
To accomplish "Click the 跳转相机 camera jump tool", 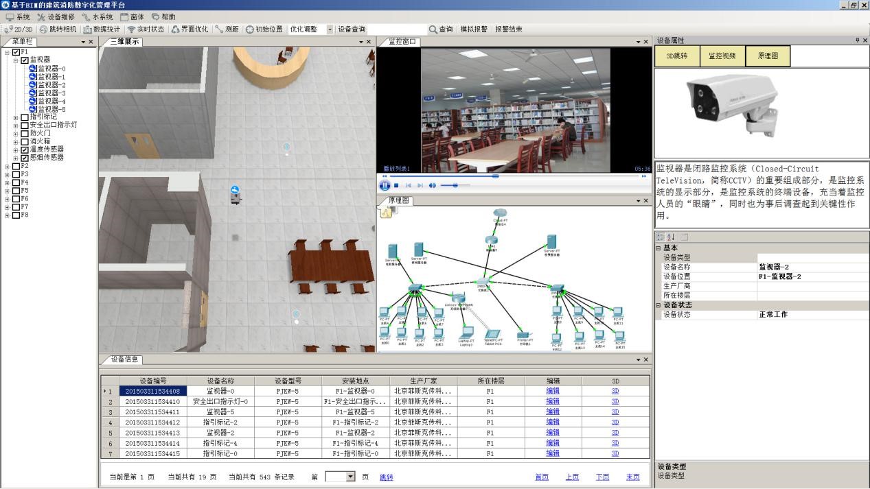I will click(x=58, y=29).
